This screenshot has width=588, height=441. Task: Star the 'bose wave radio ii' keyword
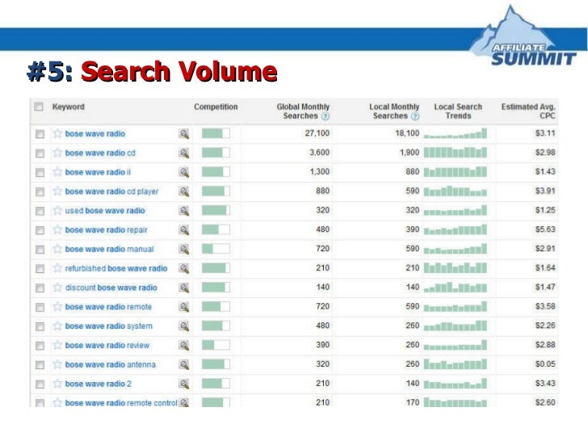57,172
